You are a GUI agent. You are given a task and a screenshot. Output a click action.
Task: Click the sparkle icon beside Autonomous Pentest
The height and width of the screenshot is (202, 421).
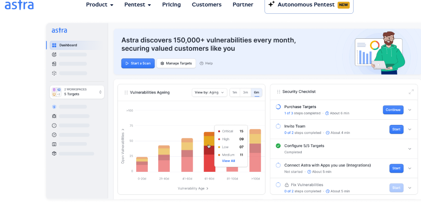coord(271,4)
